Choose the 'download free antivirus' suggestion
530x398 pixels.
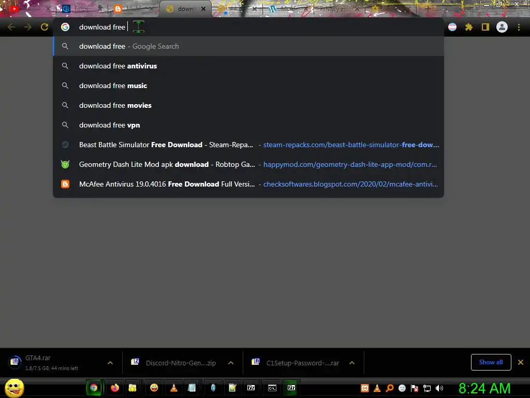point(248,66)
